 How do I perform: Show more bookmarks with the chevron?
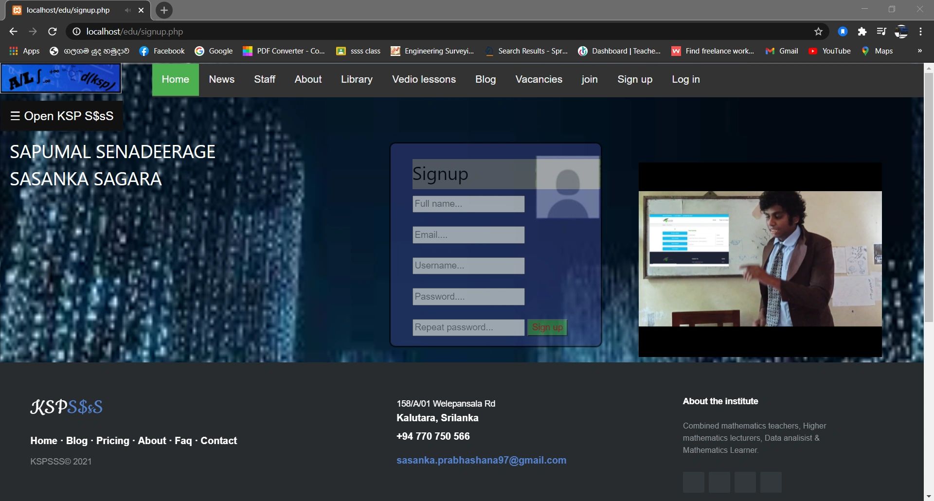tap(919, 51)
